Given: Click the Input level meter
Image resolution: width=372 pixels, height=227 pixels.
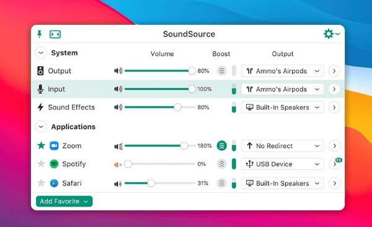Looking at the screenshot, I should [234, 89].
